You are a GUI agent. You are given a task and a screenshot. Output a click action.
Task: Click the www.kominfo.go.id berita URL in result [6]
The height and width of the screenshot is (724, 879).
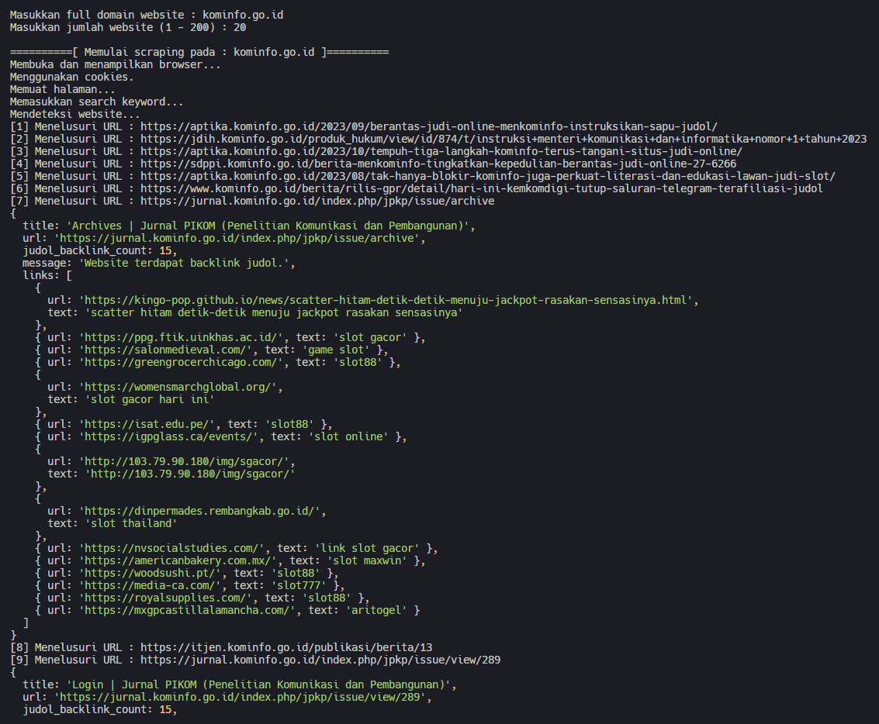pyautogui.click(x=481, y=188)
